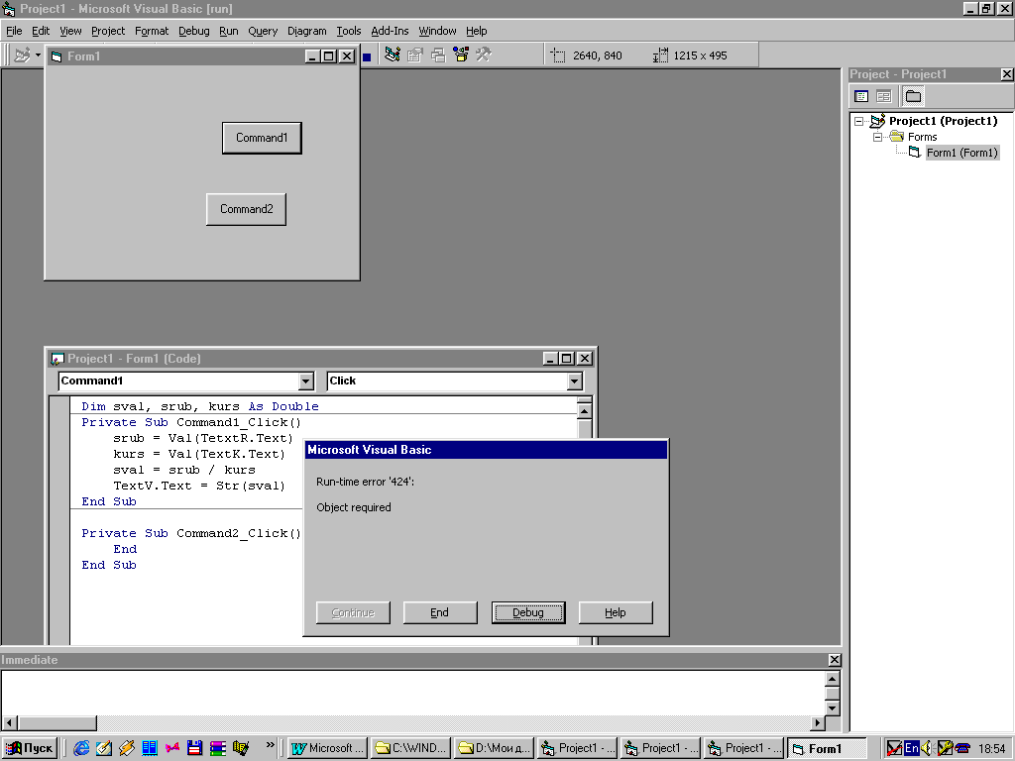Select Project1 (Project1) root tree item

click(x=943, y=121)
